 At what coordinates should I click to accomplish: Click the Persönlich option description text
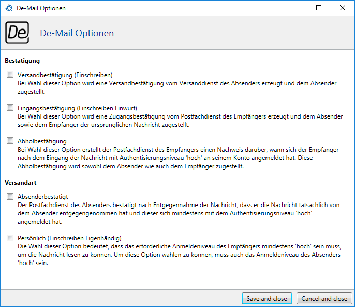176,255
